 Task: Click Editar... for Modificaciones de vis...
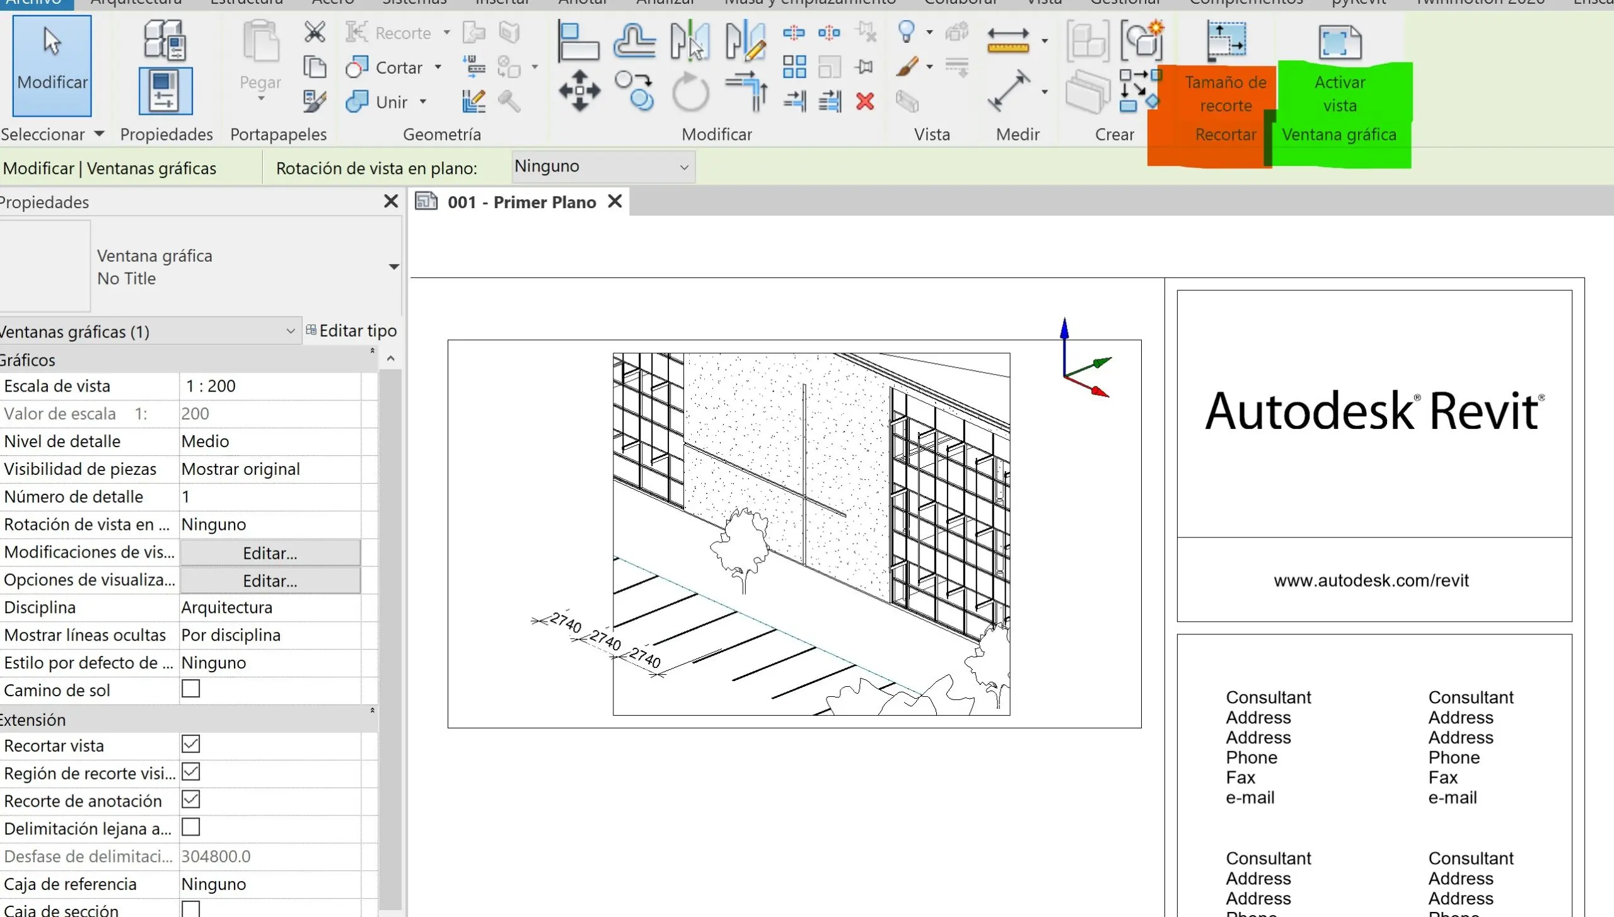269,552
